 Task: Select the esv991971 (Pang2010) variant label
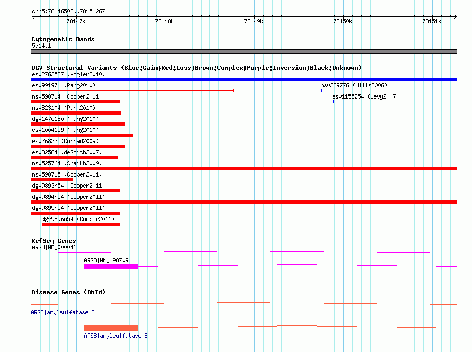[x=64, y=85]
